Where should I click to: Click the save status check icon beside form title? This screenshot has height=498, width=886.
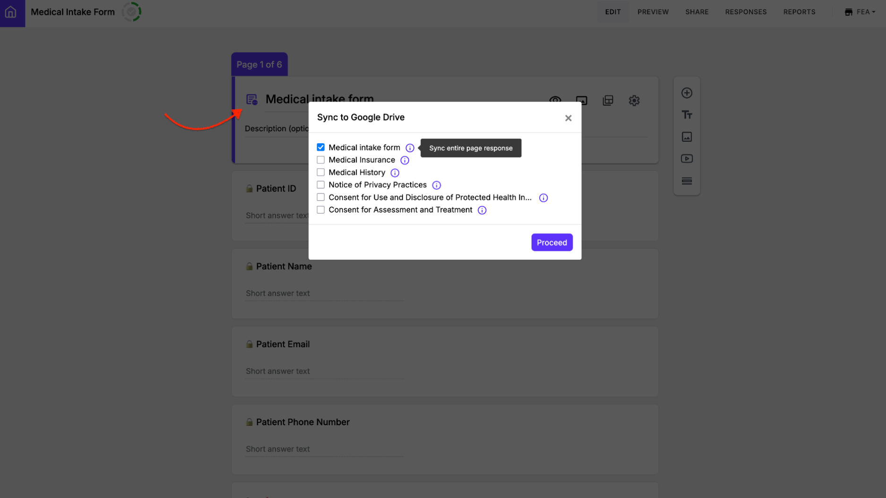tap(132, 12)
